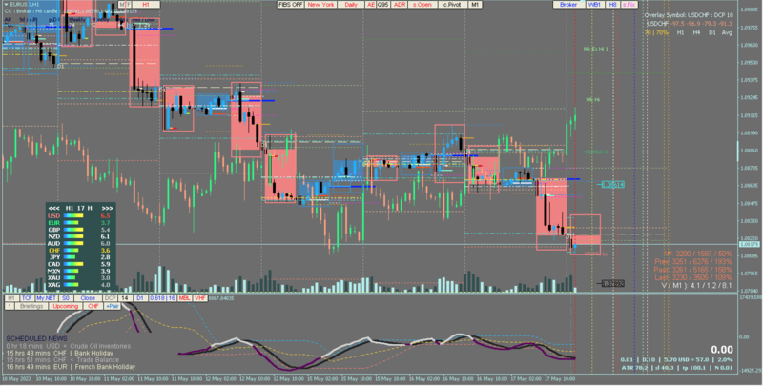Click the ATR 78.2 risk info line
Screen dimensions: 763x386
pos(677,368)
